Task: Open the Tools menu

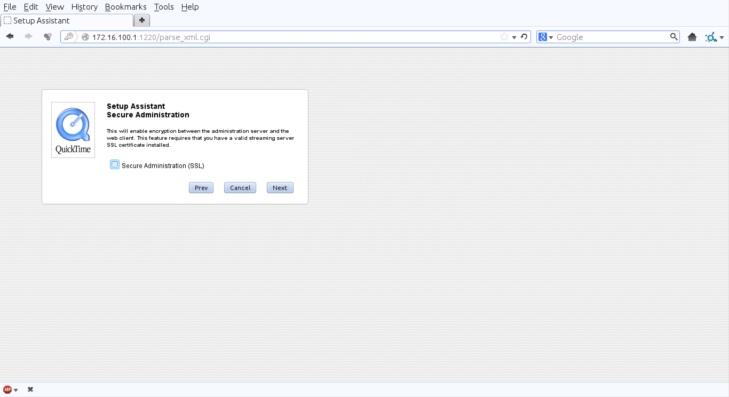Action: [164, 7]
